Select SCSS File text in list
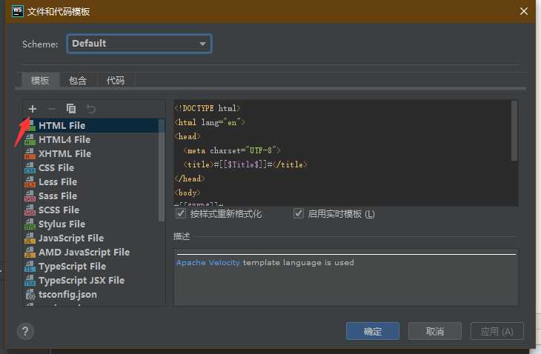This screenshot has width=541, height=354. pyautogui.click(x=59, y=210)
